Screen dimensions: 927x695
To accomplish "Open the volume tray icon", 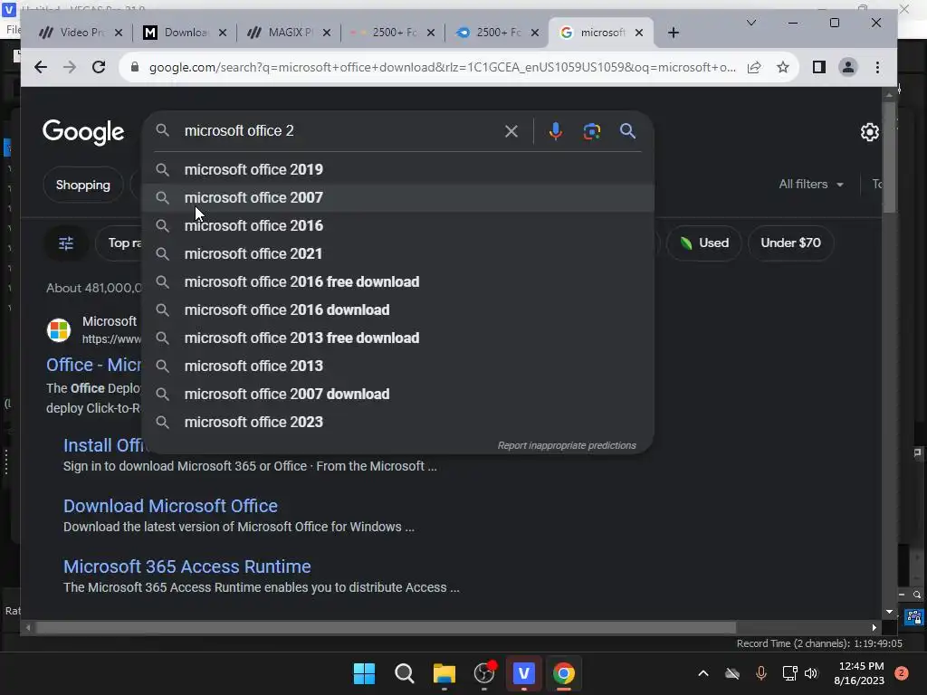I will coord(811,673).
